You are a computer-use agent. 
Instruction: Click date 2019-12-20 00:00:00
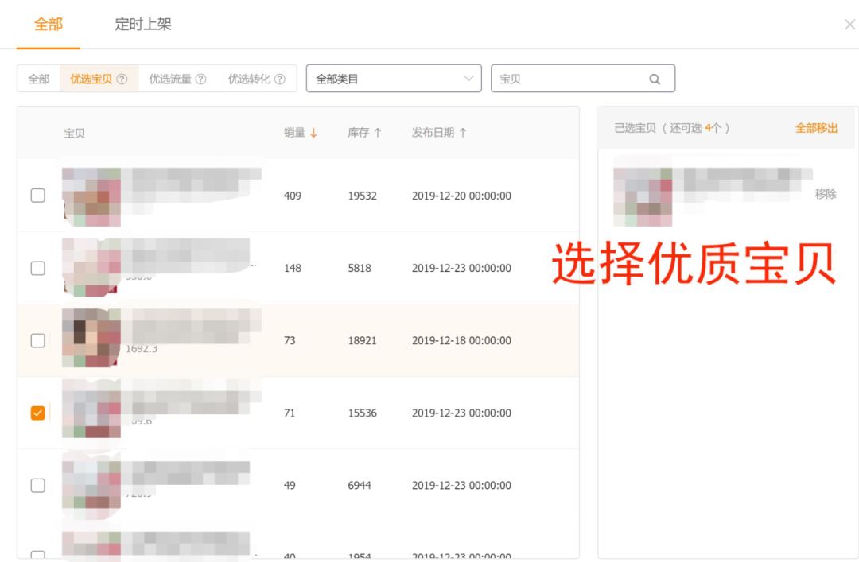(461, 196)
